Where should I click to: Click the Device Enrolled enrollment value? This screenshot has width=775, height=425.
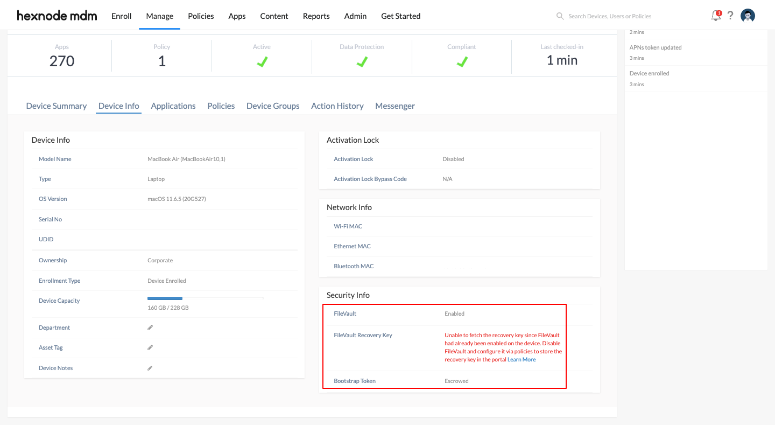click(x=167, y=281)
